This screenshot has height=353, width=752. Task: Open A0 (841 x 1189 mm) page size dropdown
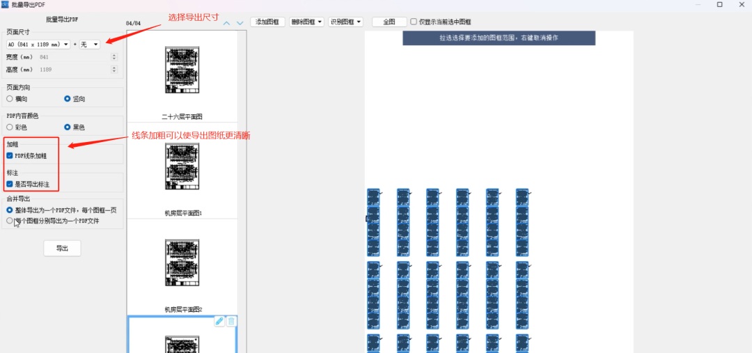point(38,44)
